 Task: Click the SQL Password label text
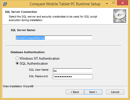click(x=38, y=76)
